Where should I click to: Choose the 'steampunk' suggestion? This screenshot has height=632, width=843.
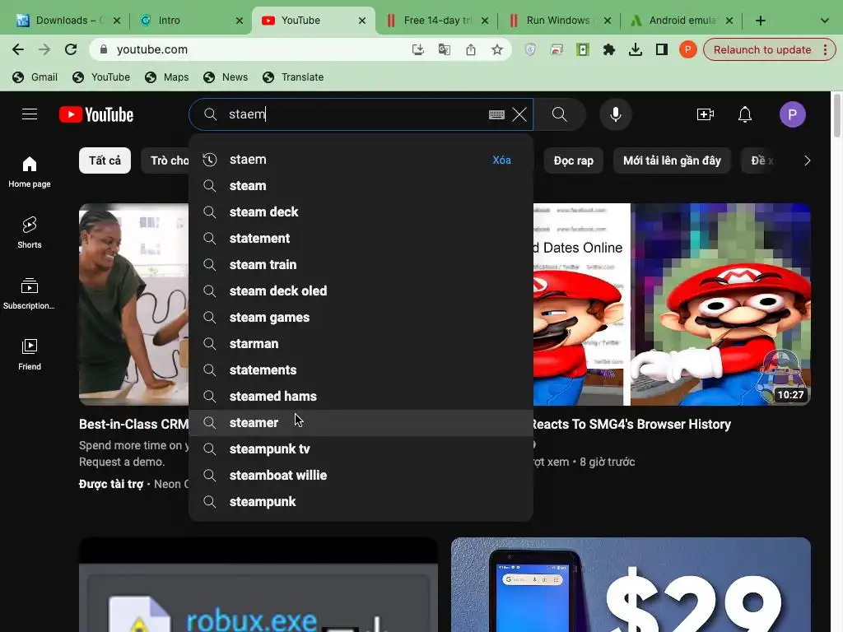click(361, 502)
